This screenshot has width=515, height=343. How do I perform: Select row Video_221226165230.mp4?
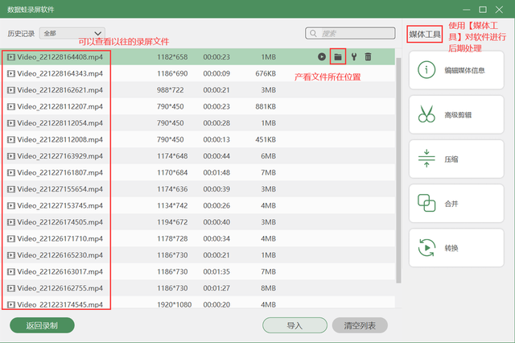pos(198,255)
